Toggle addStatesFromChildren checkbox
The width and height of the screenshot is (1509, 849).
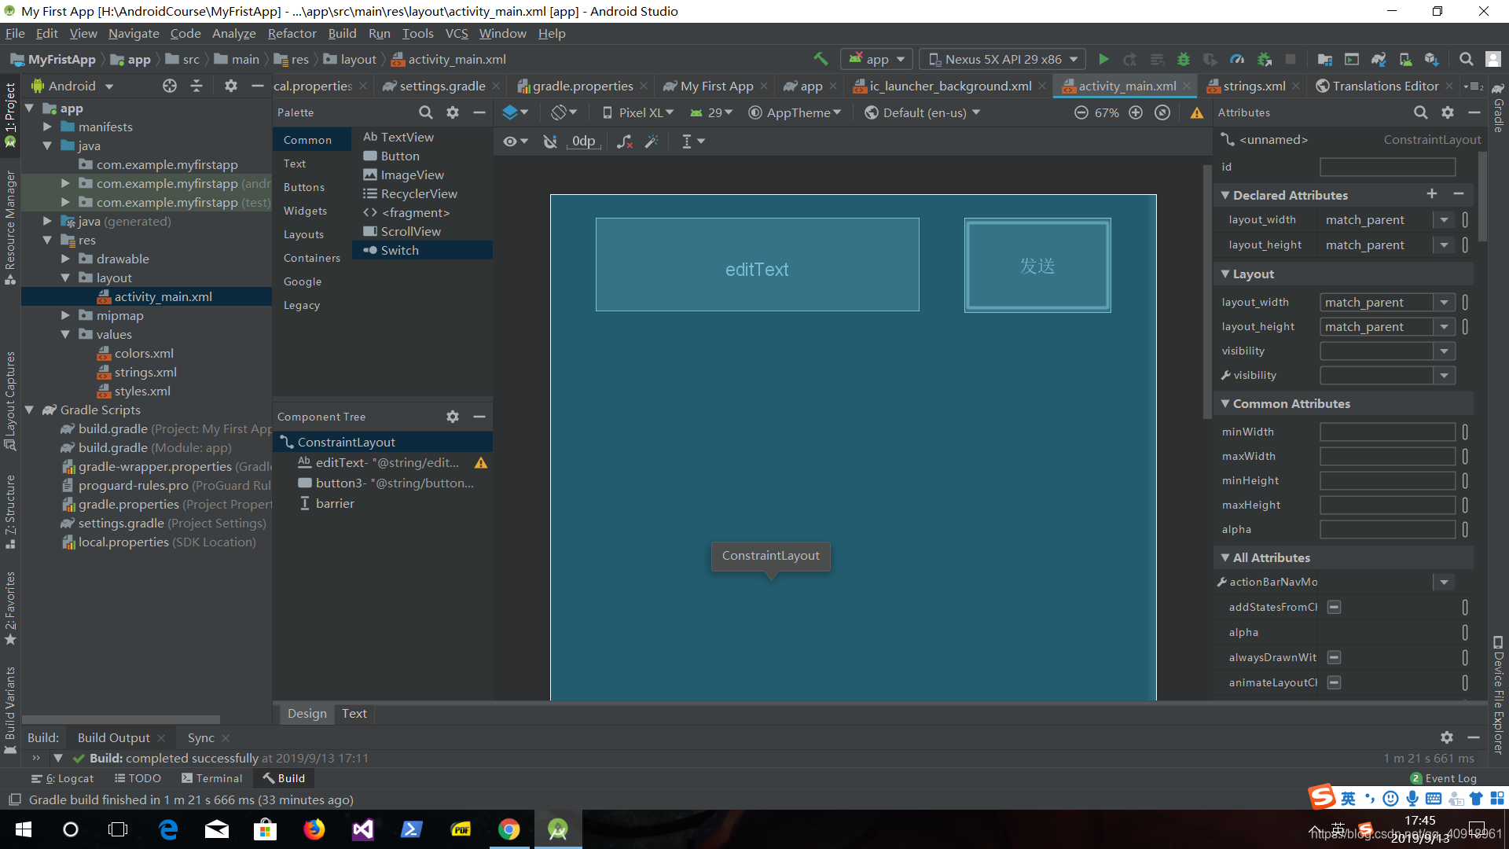tap(1334, 607)
